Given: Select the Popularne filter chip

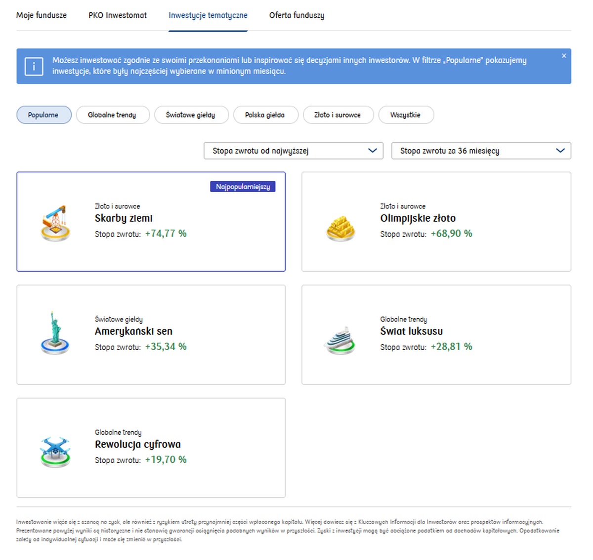Looking at the screenshot, I should click(x=43, y=115).
